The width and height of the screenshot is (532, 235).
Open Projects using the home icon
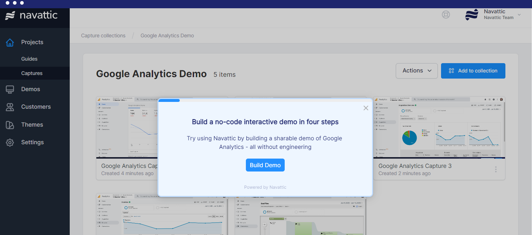(10, 42)
